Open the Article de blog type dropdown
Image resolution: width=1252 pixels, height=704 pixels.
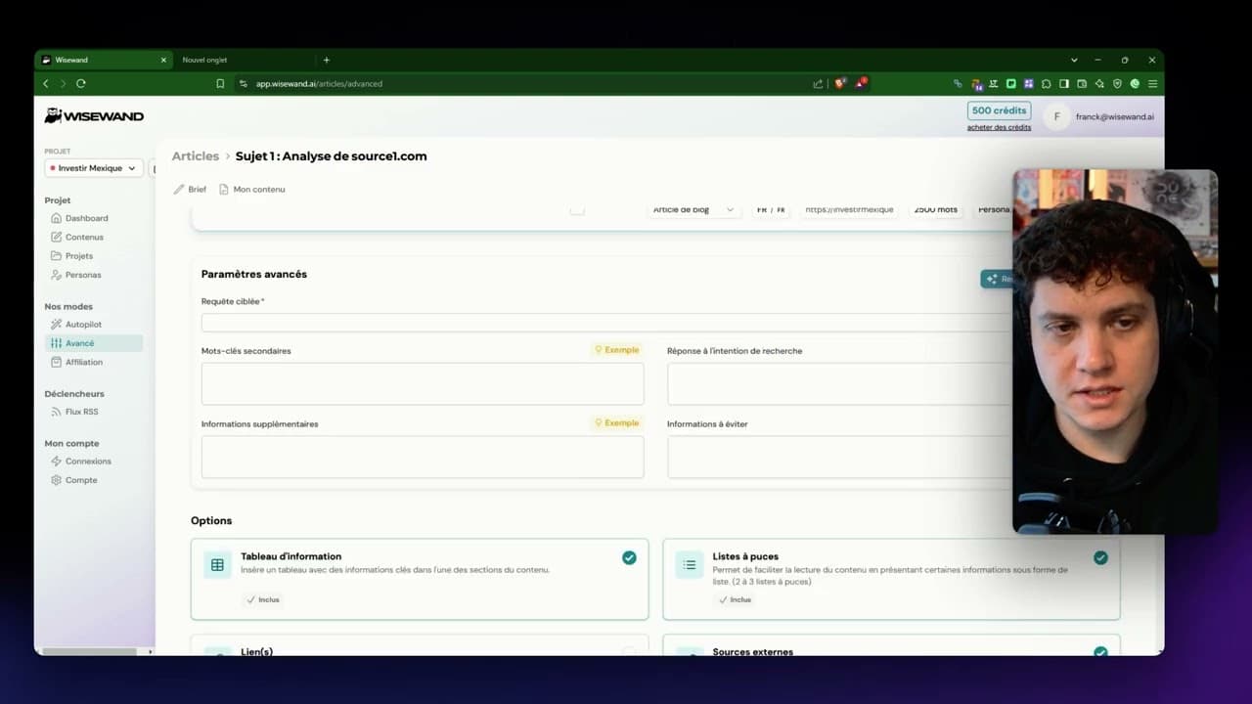click(x=693, y=209)
